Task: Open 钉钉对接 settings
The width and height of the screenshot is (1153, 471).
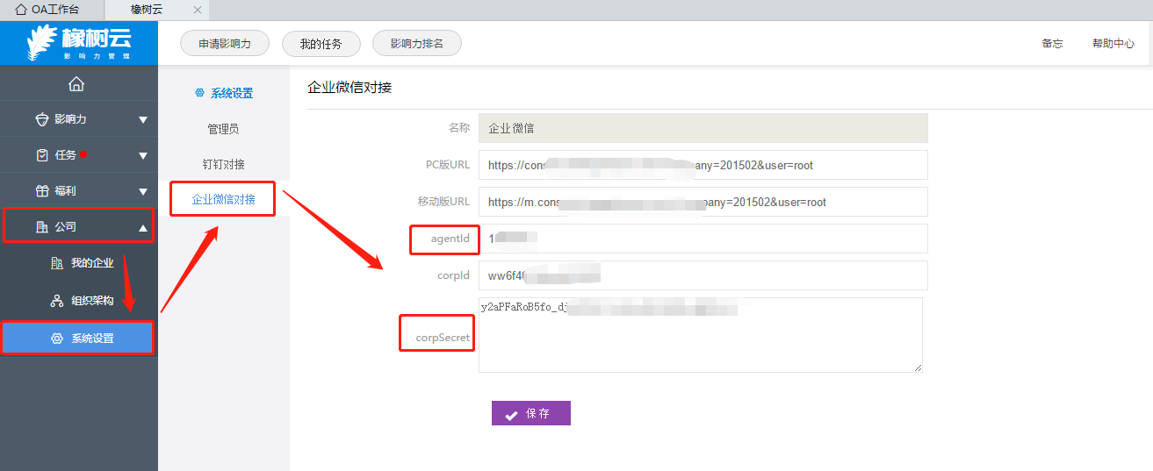Action: (x=223, y=164)
